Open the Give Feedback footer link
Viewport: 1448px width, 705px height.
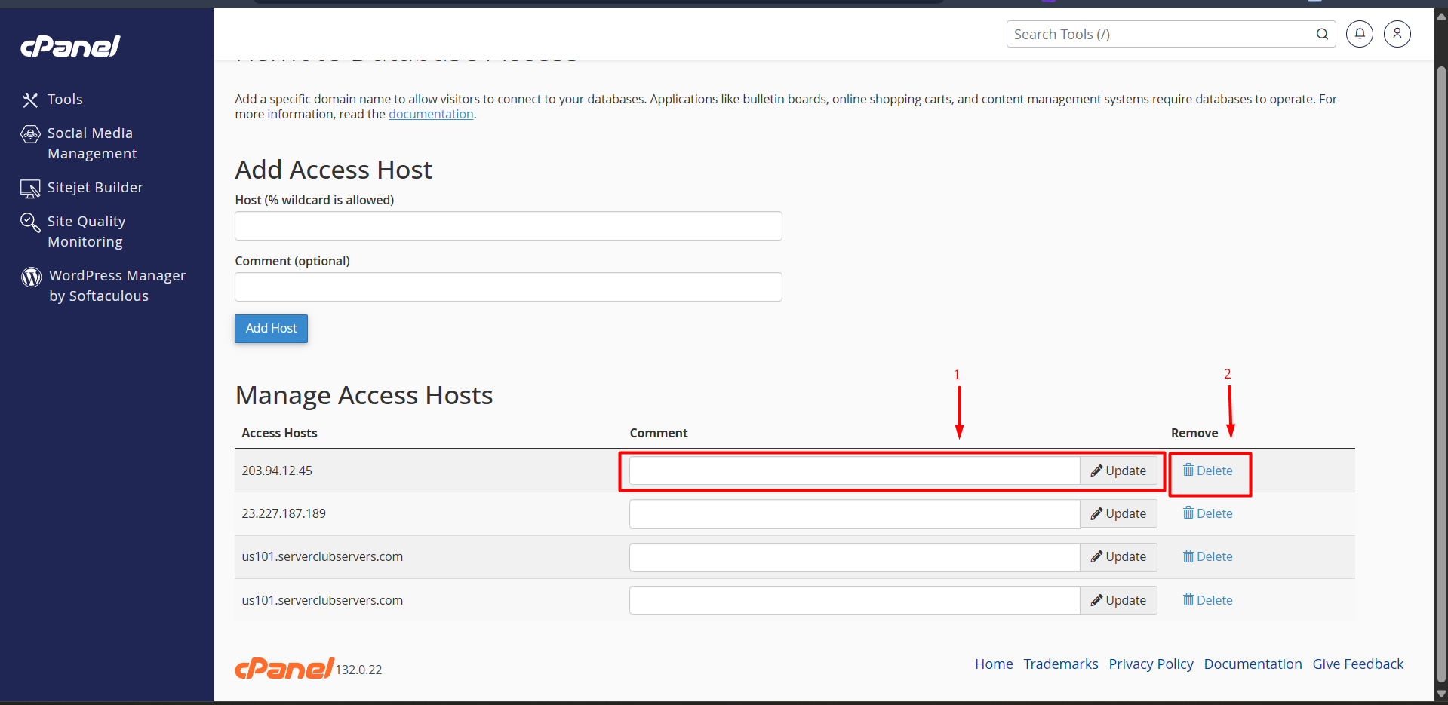1357,664
